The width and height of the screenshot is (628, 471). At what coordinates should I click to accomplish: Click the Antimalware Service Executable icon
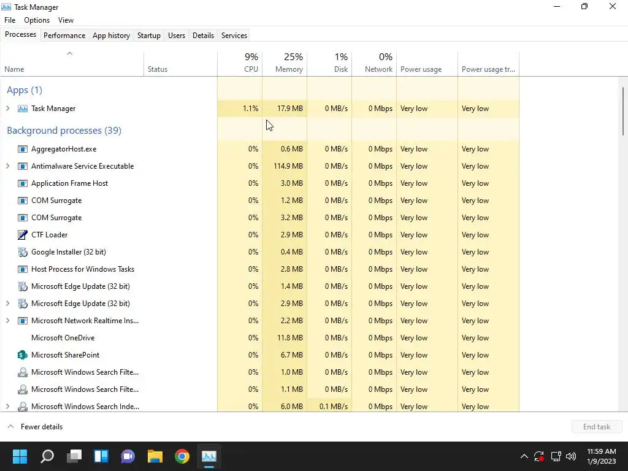[x=23, y=166]
